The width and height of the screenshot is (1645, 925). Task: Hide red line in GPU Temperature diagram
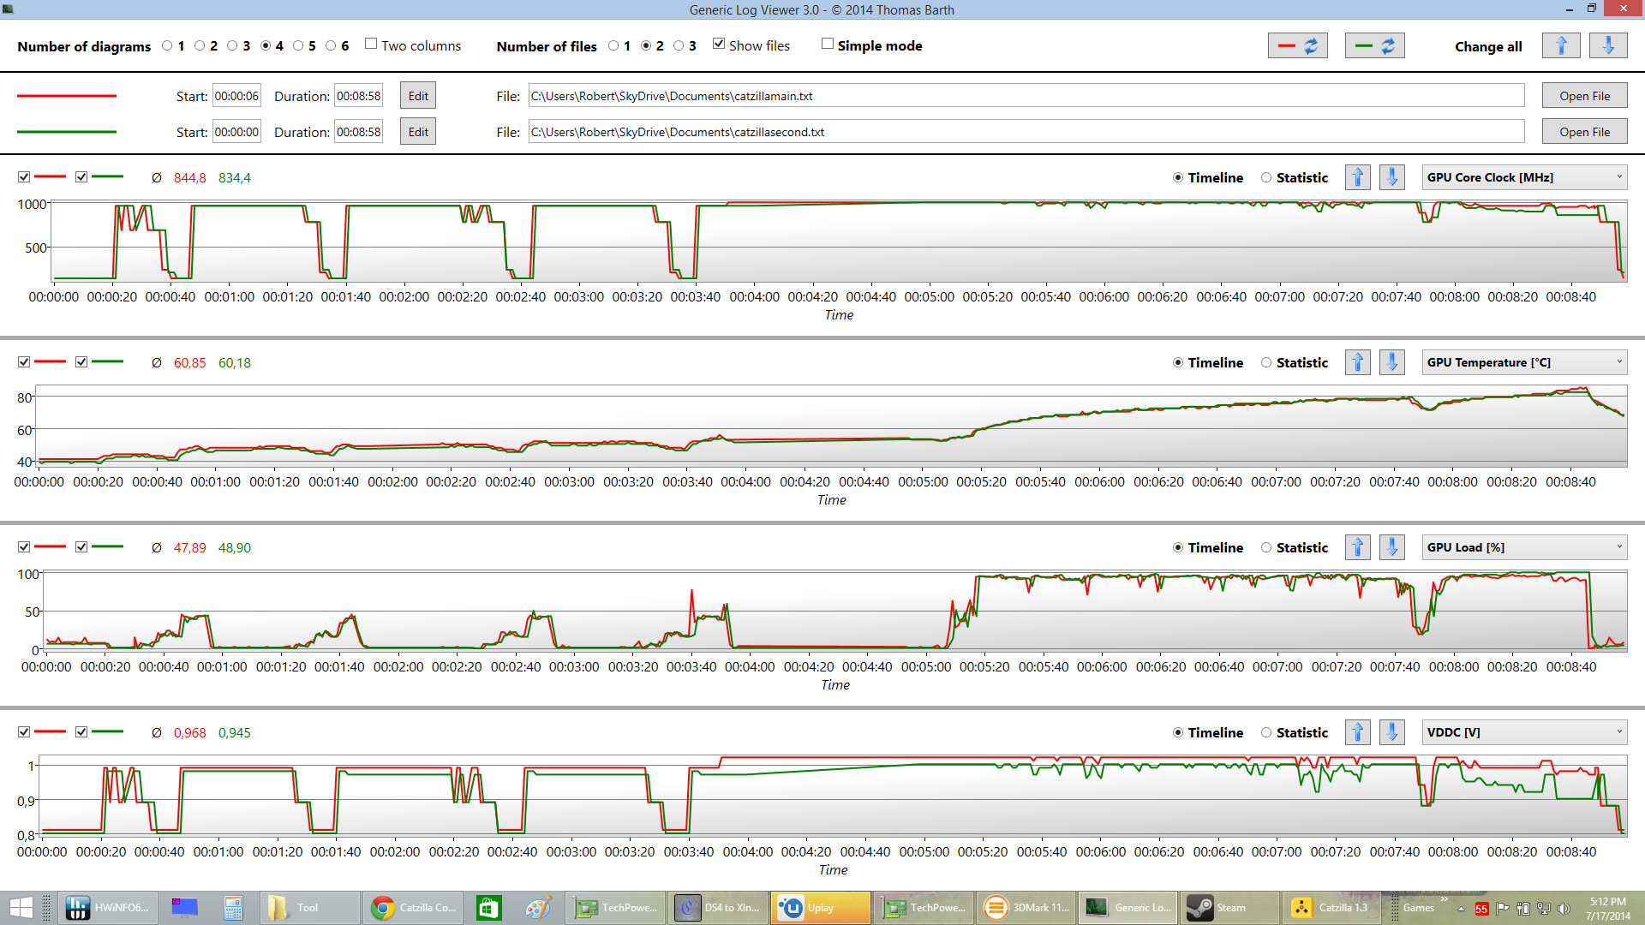point(24,362)
